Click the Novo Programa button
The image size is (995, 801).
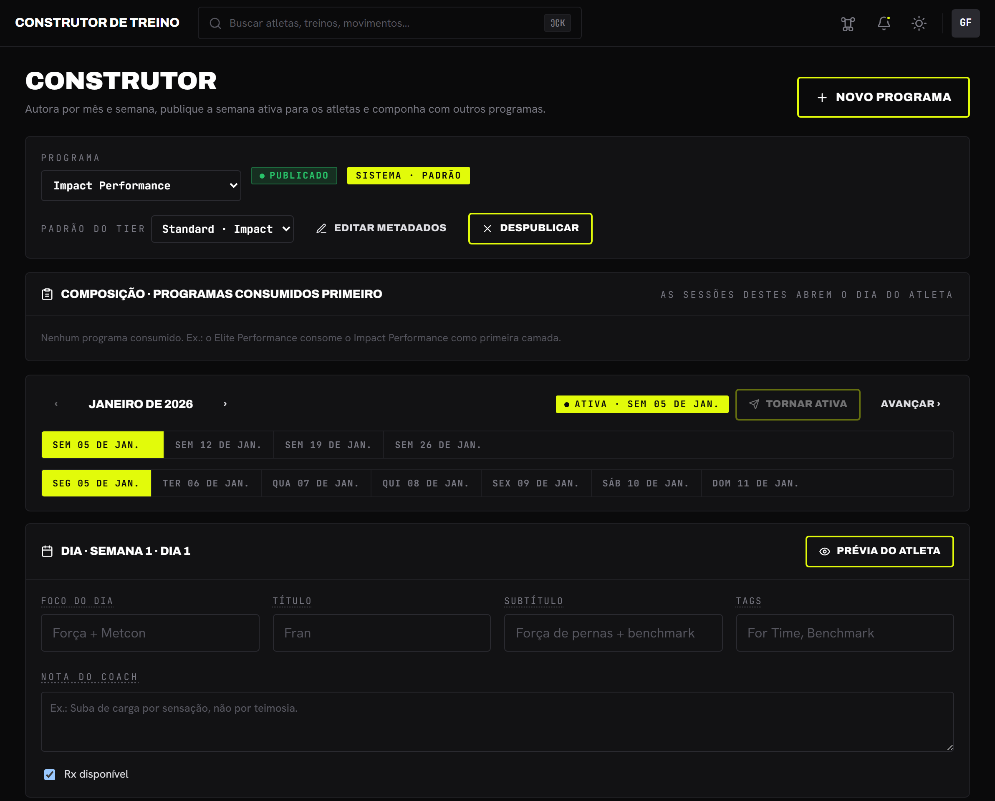883,97
